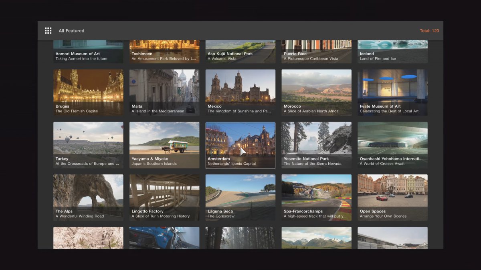
Task: Choose The Alps winding road thumbnail
Action: coord(88,198)
